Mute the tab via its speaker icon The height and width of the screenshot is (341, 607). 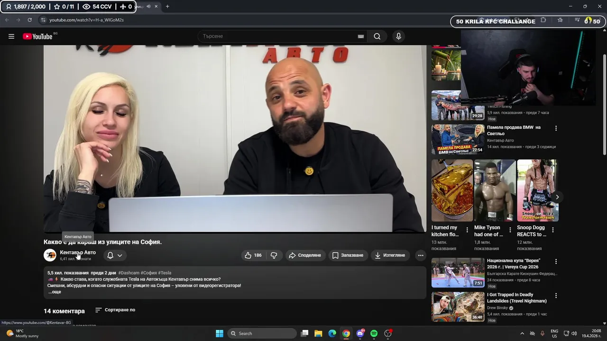(148, 7)
